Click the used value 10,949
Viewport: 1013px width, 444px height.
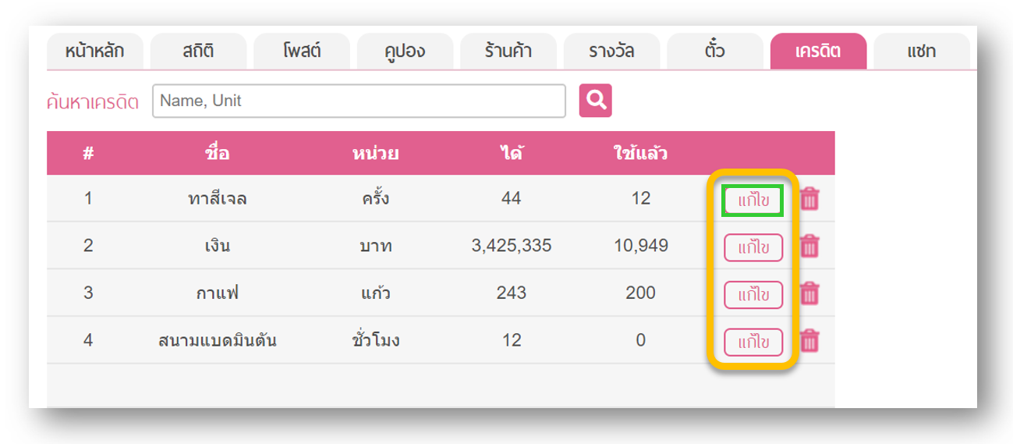click(x=641, y=247)
